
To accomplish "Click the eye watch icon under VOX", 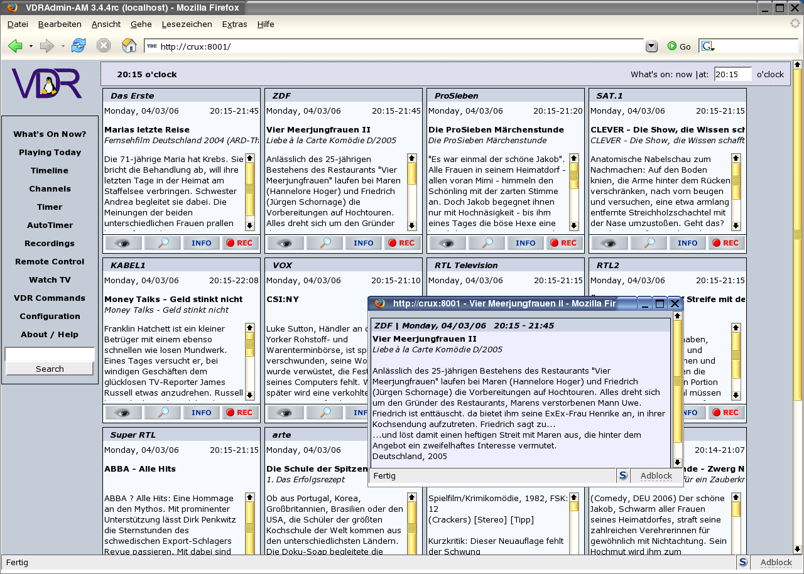I will click(x=285, y=413).
